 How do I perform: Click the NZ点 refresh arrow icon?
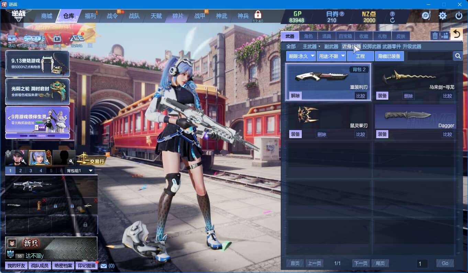coord(392,20)
